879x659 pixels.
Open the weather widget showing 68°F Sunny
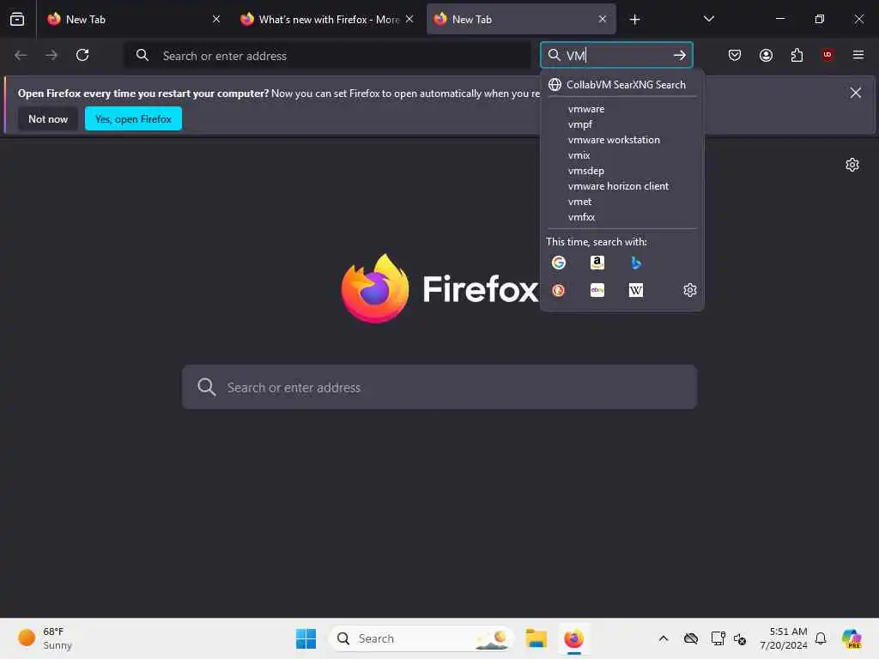(x=45, y=638)
